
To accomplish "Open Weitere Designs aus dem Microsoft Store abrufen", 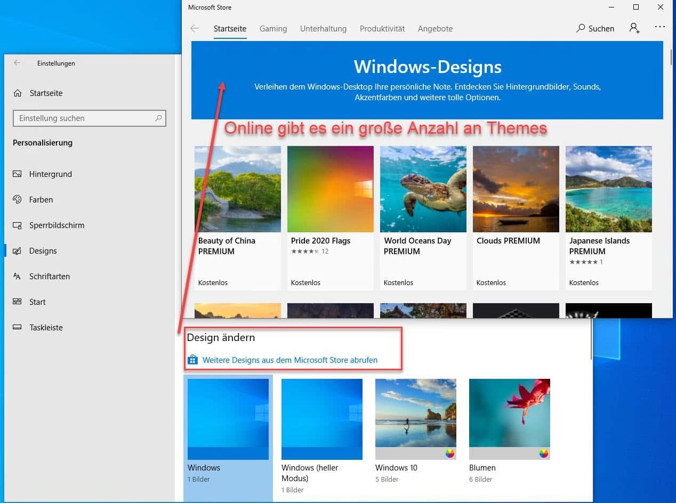I will (289, 360).
